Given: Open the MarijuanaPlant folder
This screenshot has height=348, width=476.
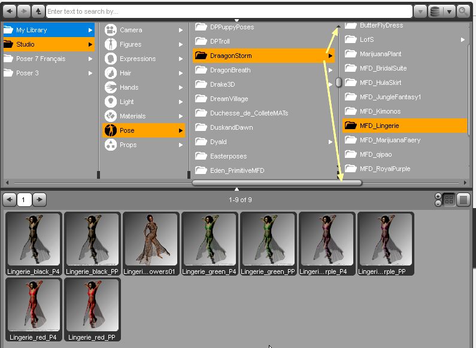Looking at the screenshot, I should click(x=405, y=54).
